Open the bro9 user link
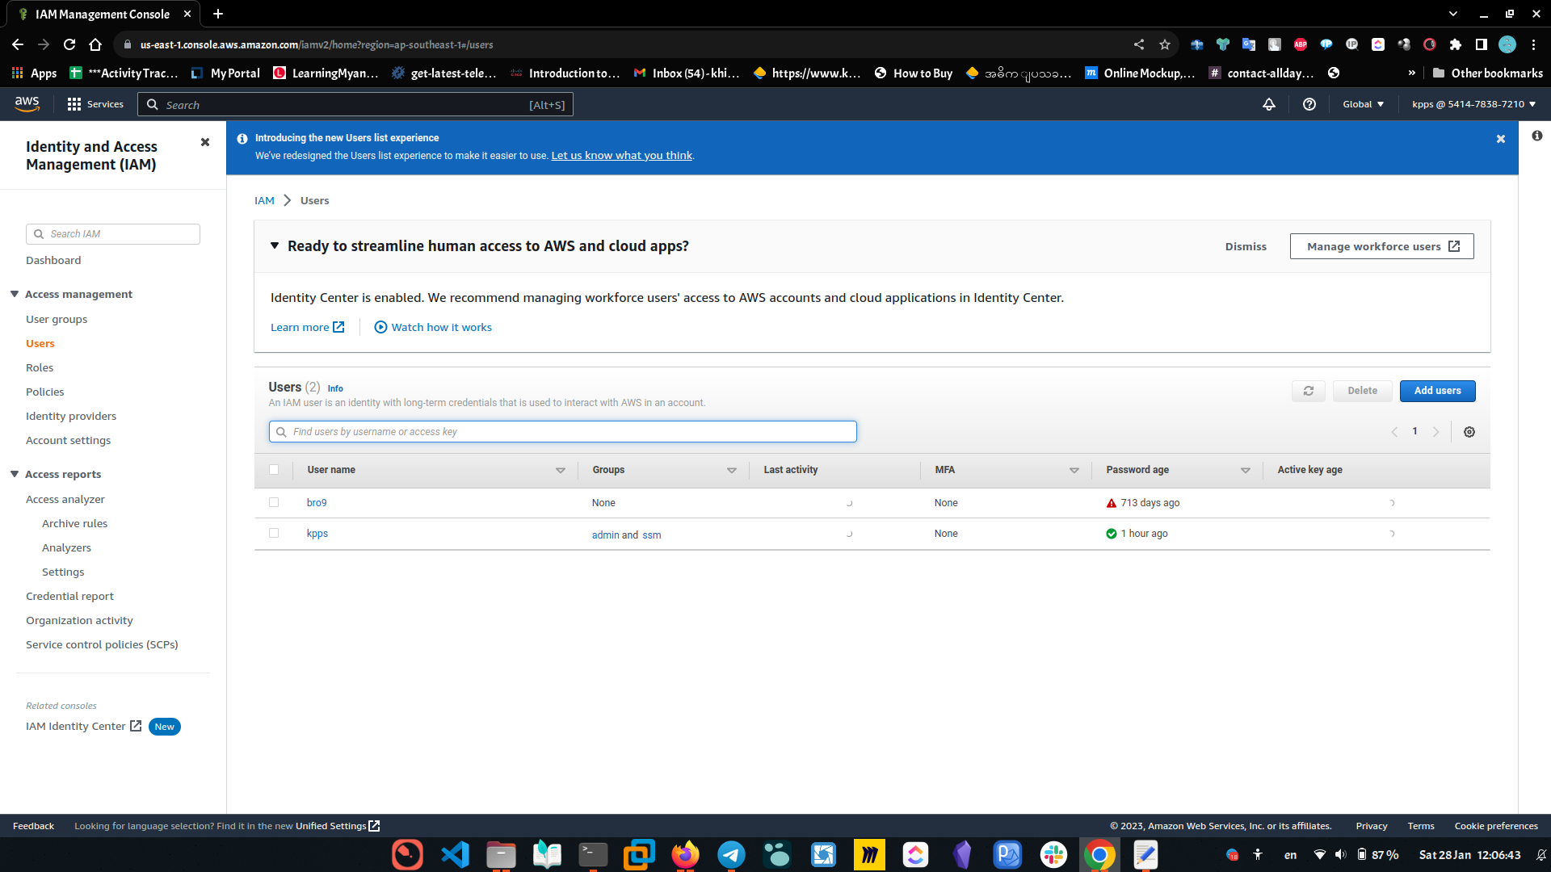This screenshot has height=872, width=1551. coord(317,502)
